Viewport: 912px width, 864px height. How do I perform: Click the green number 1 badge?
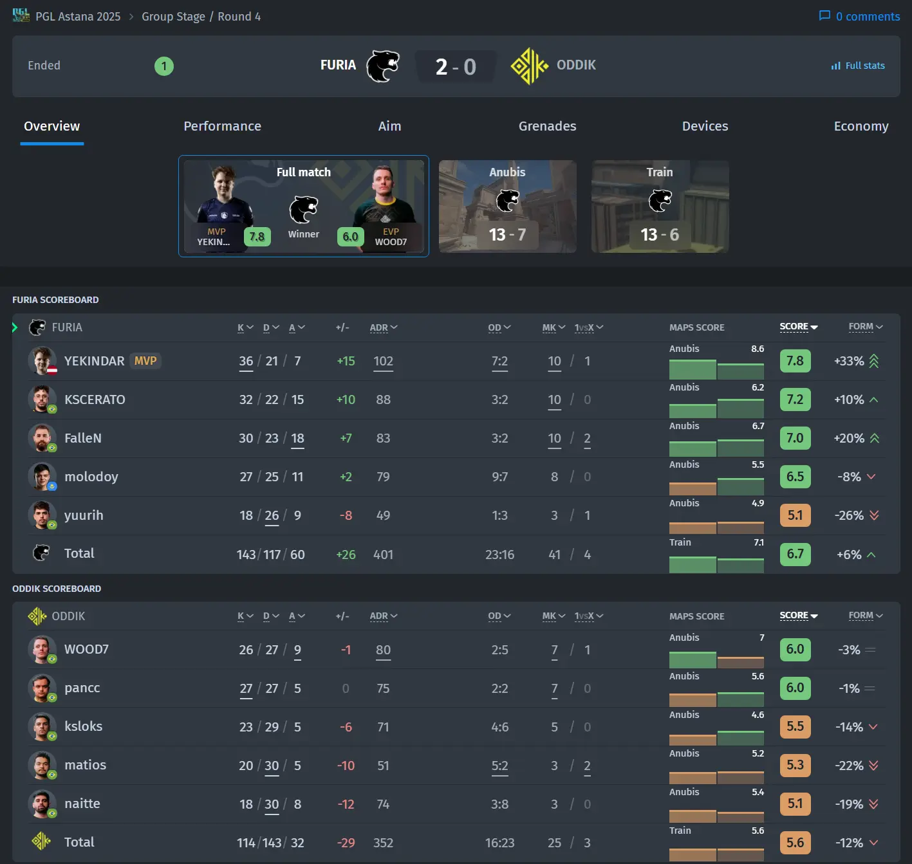[164, 66]
